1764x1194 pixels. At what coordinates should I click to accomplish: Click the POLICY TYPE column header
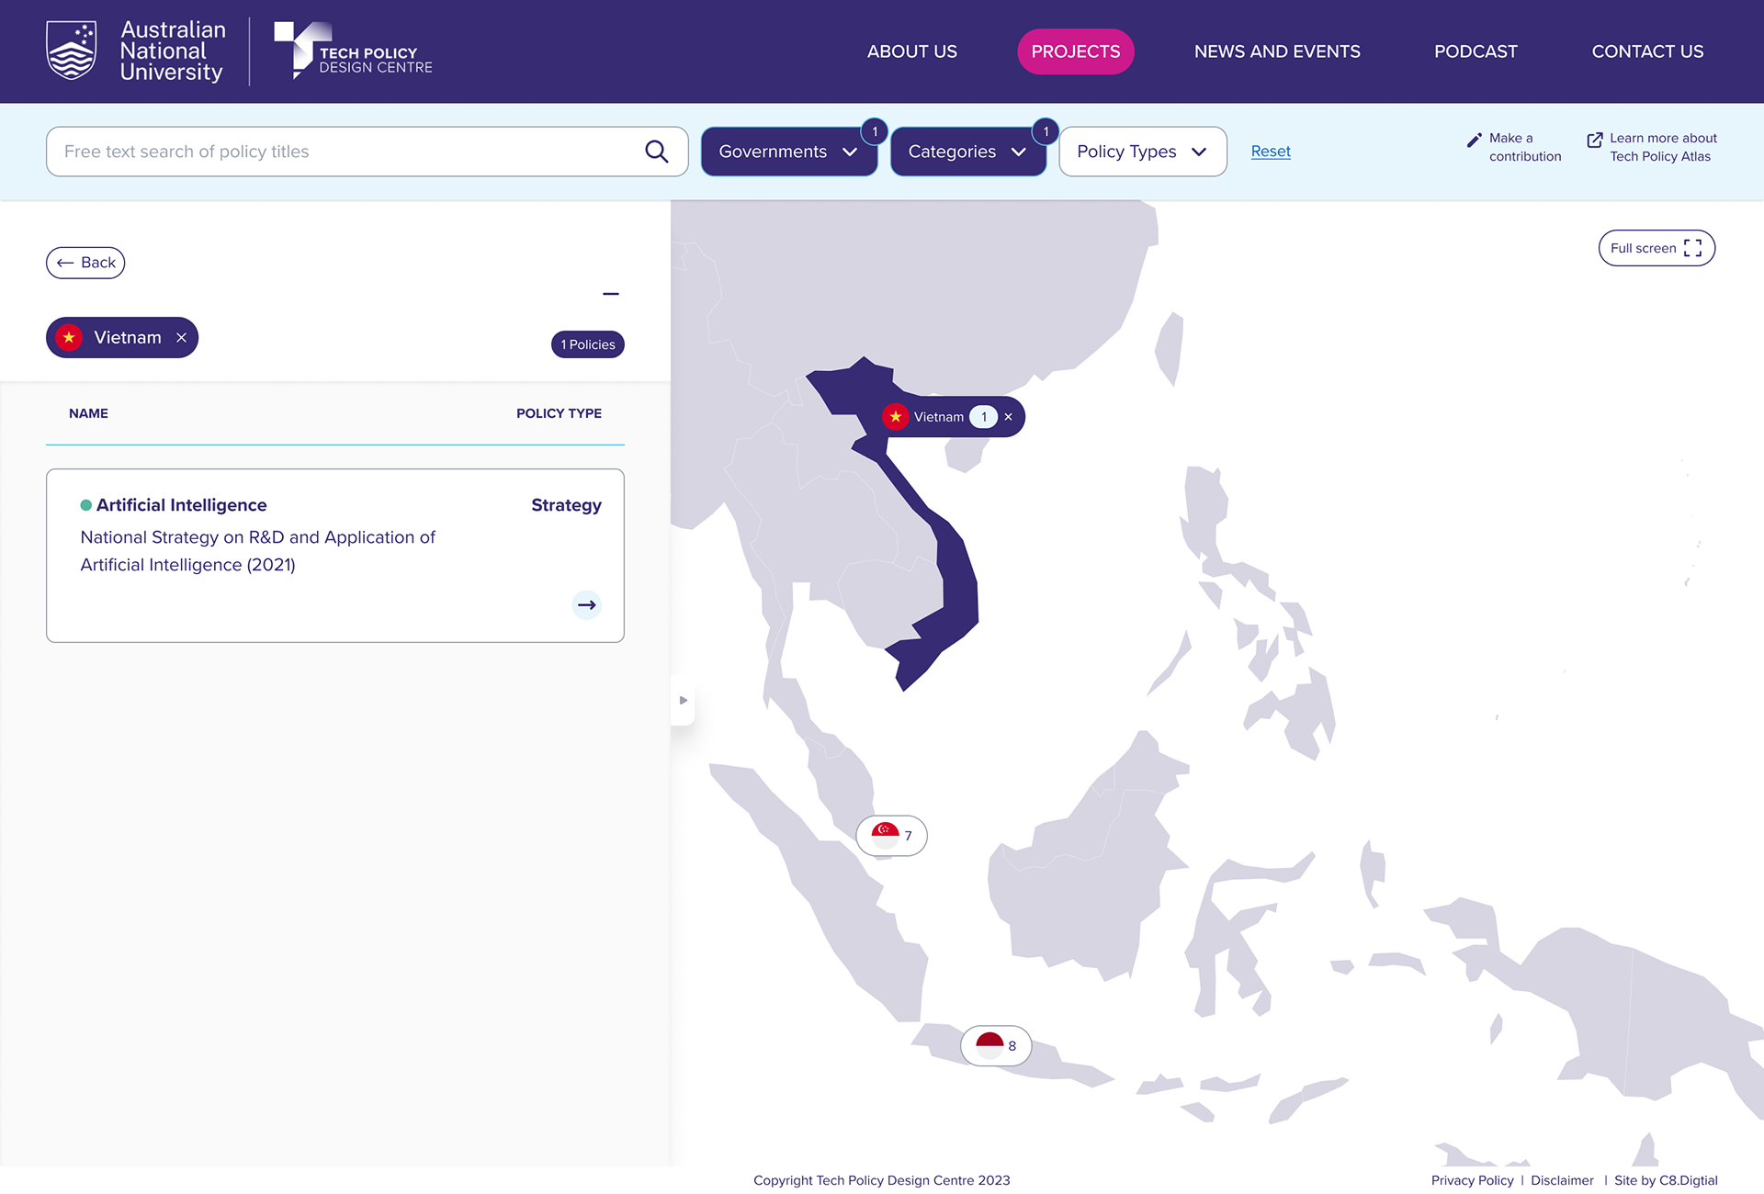(x=559, y=413)
